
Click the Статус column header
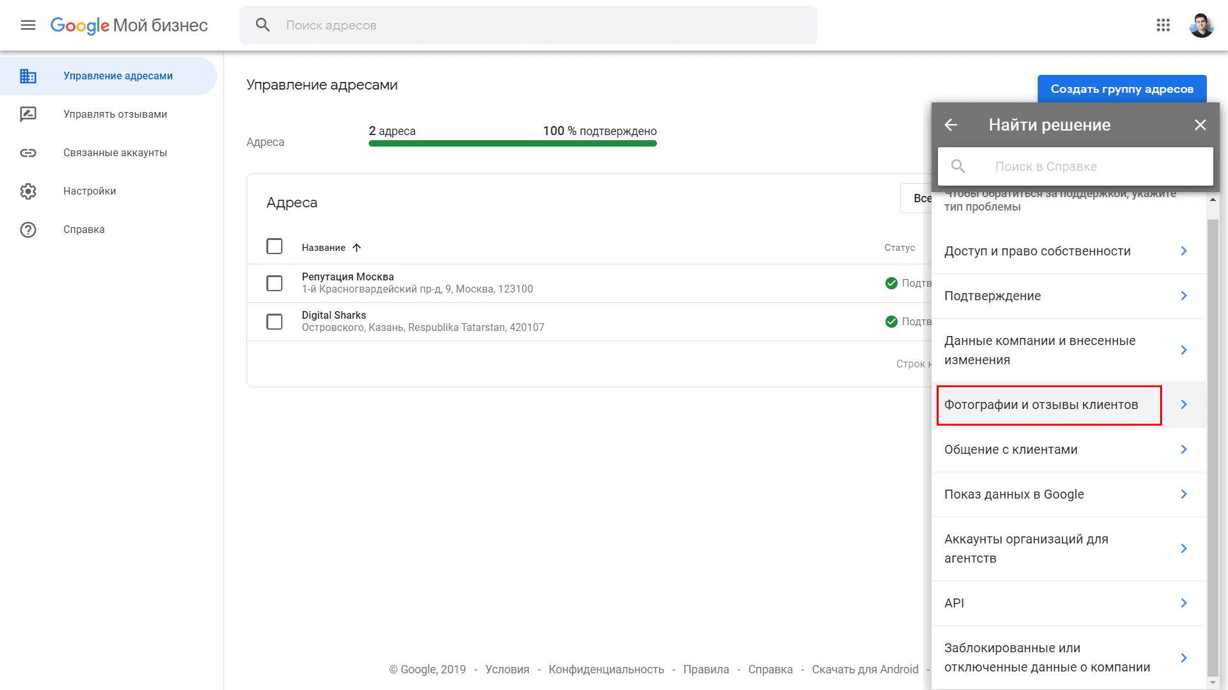pos(900,248)
